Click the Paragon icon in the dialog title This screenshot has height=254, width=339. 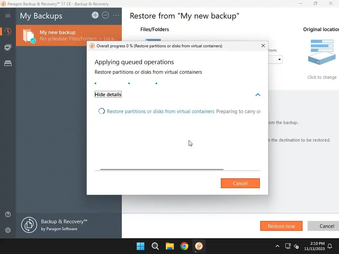pos(92,46)
